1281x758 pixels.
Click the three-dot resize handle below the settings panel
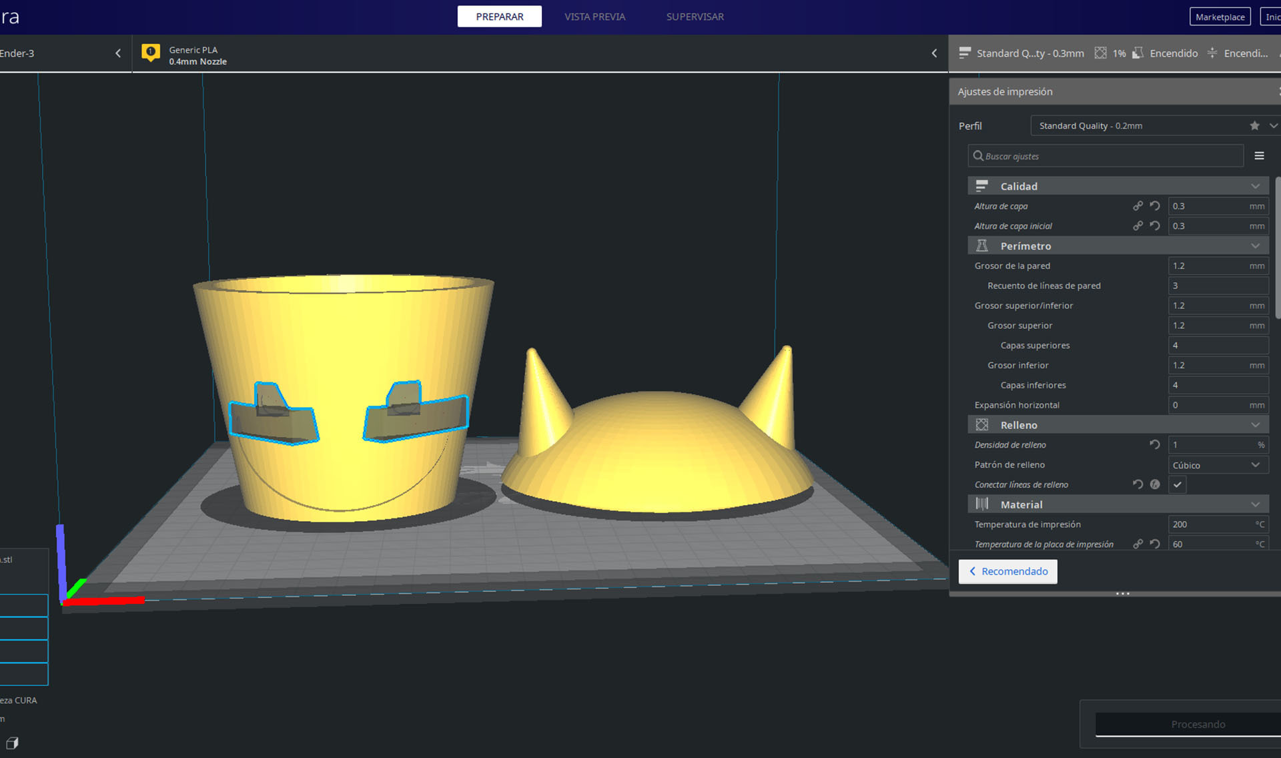click(1122, 593)
